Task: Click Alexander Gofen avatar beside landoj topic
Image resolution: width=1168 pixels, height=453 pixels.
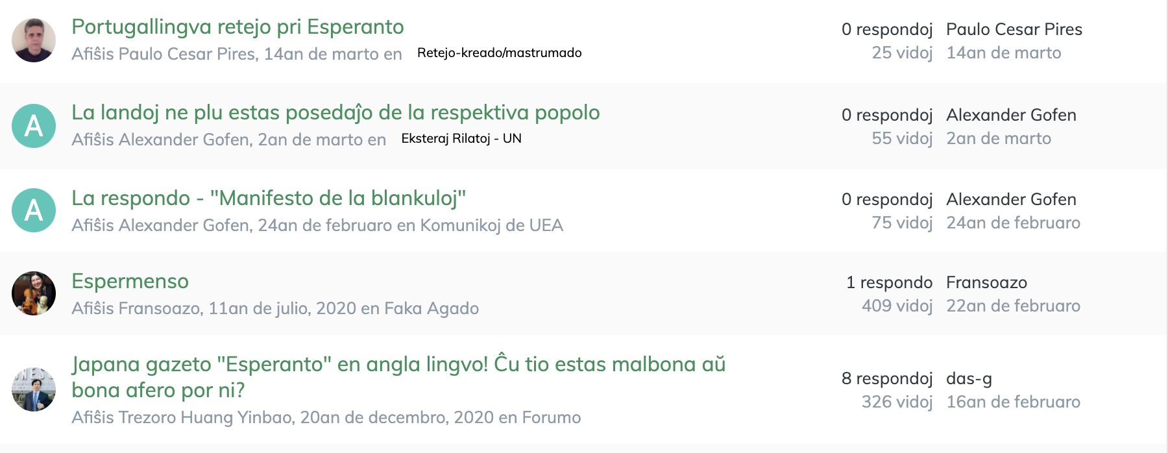Action: 34,126
